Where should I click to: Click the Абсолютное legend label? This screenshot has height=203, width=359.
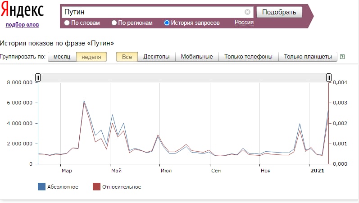(63, 187)
